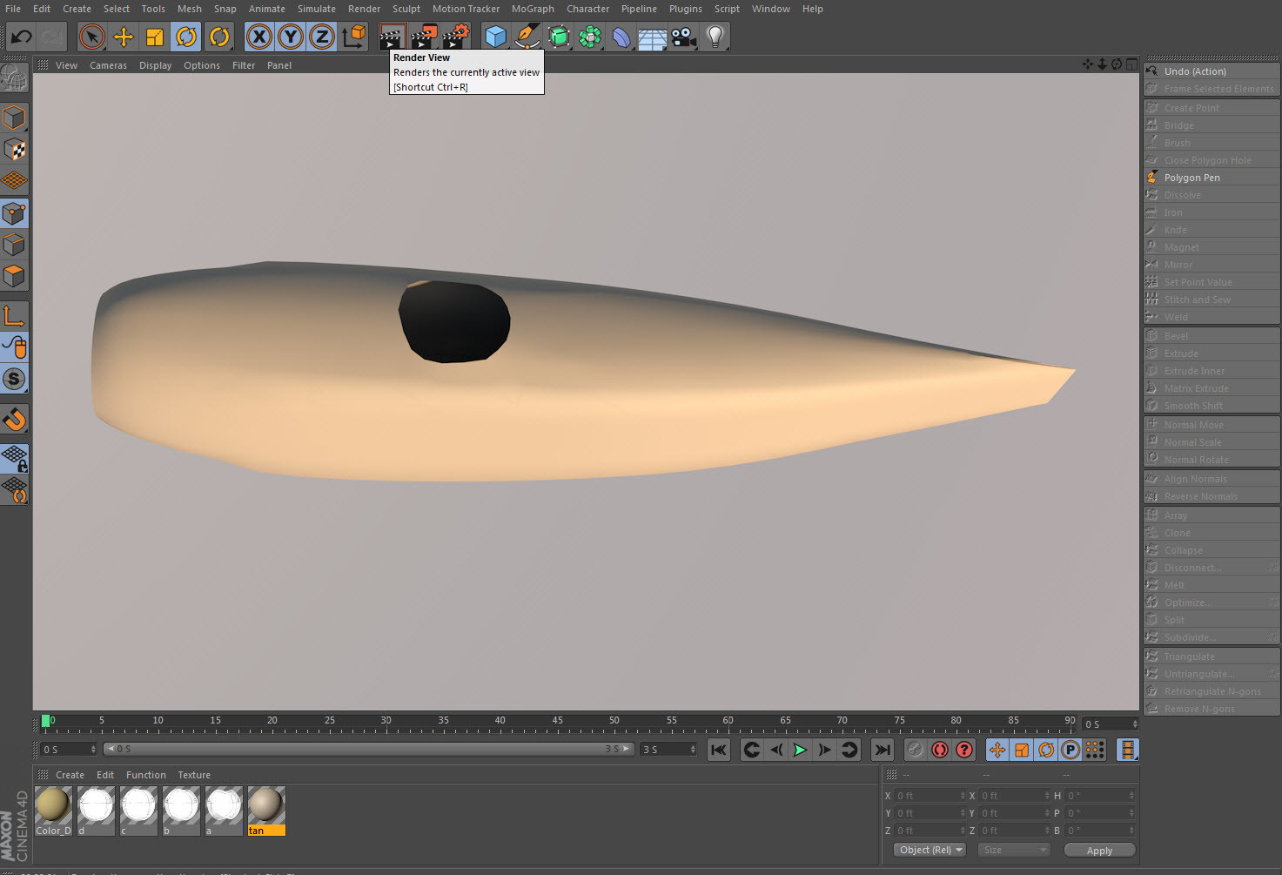Click the spline Pen tool icon
The image size is (1282, 875).
tap(527, 37)
